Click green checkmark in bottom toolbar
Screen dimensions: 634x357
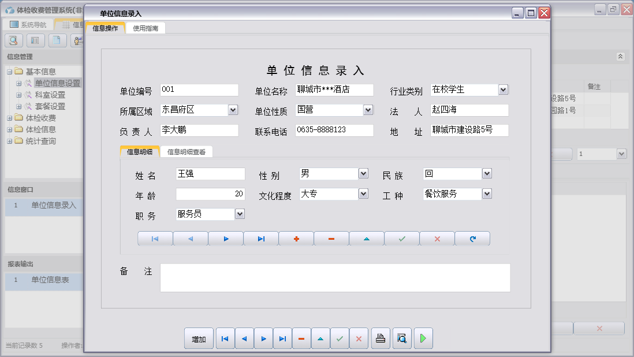(x=340, y=339)
